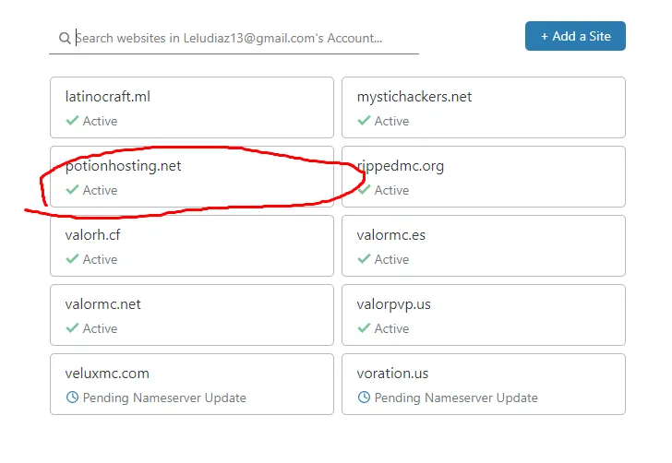Select the potionhosting.net site
The height and width of the screenshot is (463, 672).
pos(192,176)
